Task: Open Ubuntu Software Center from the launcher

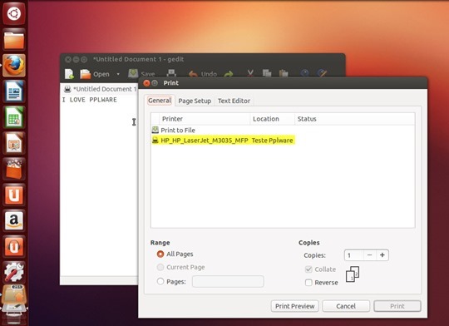Action: tap(14, 169)
